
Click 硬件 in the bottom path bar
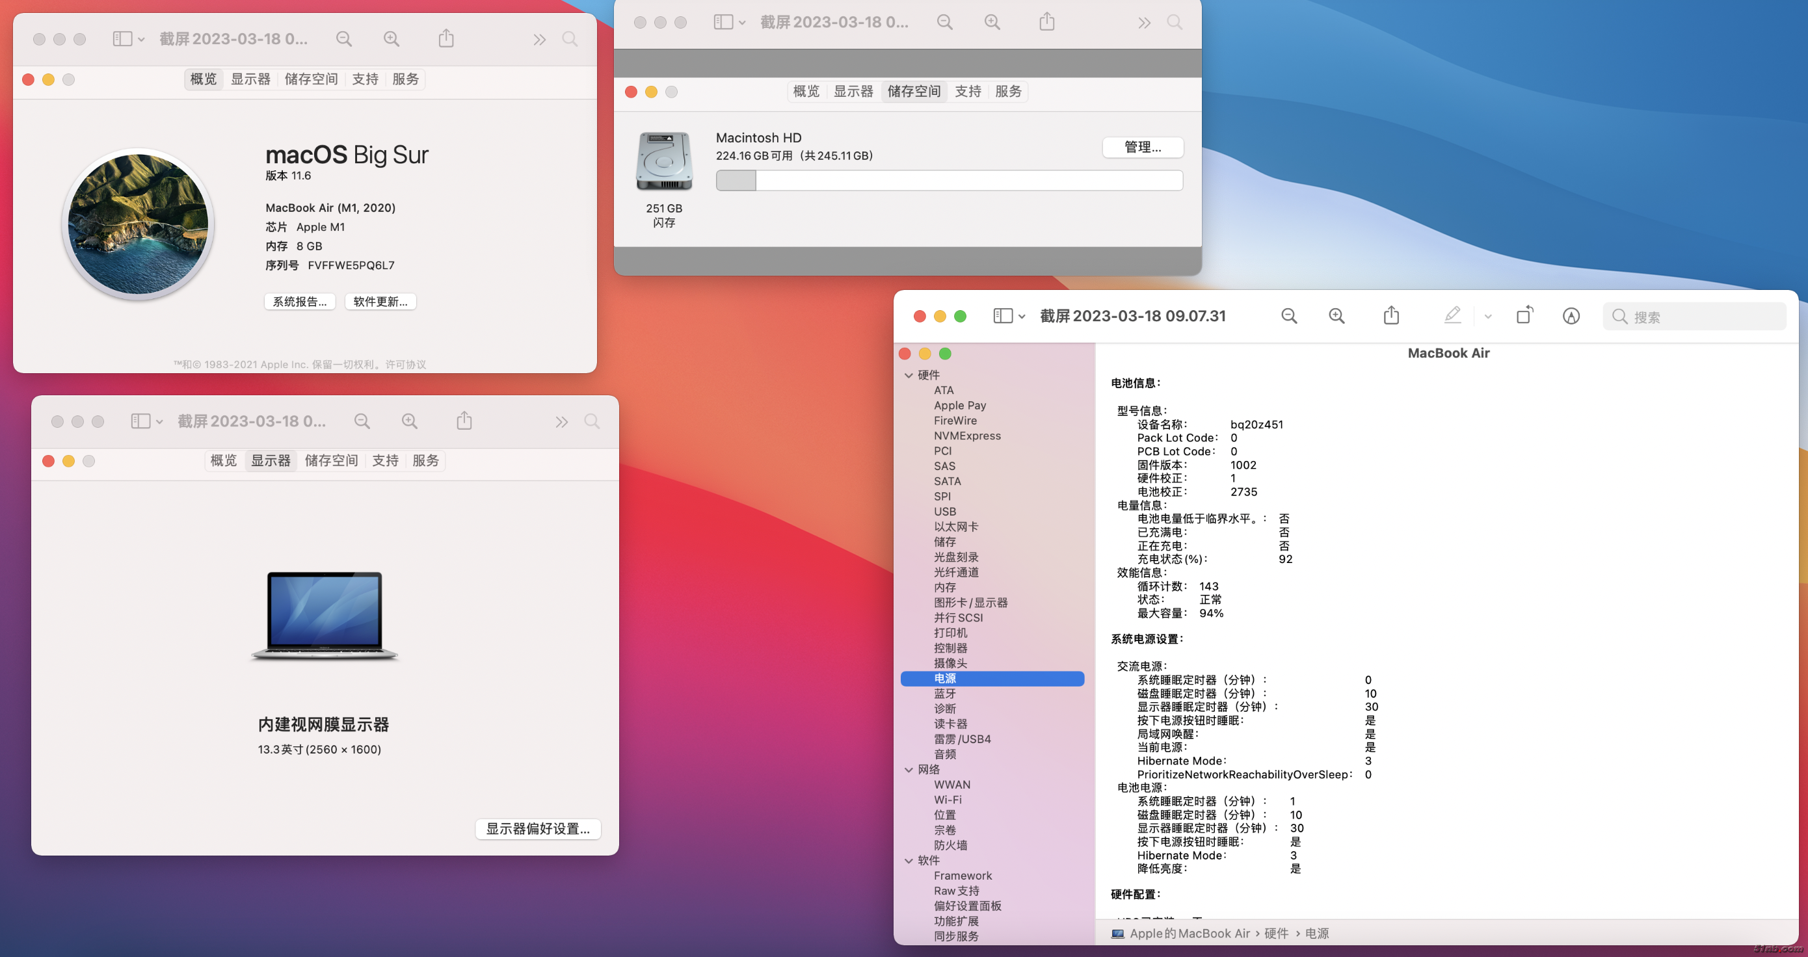[x=1276, y=934]
